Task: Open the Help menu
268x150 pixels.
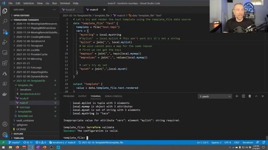Action: click(75, 3)
